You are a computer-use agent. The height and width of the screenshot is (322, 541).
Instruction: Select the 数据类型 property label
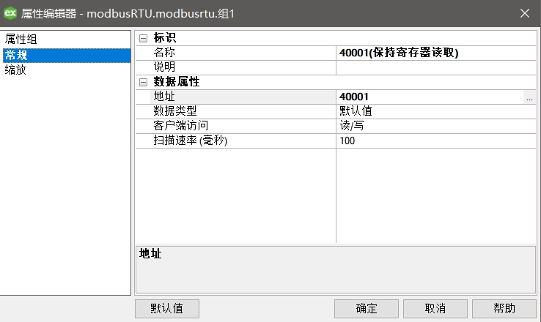[175, 111]
